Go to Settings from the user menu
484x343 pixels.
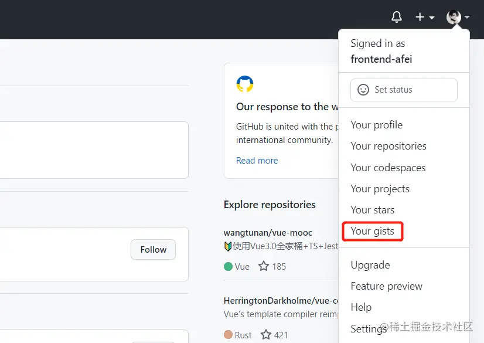tap(368, 328)
